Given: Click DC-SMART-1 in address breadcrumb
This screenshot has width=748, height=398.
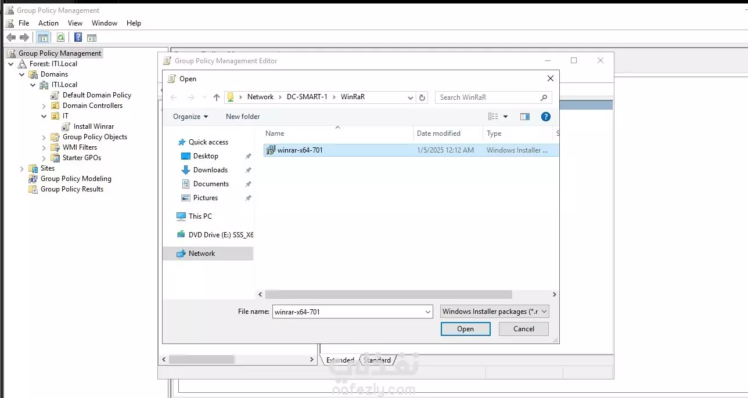Looking at the screenshot, I should click(x=307, y=97).
